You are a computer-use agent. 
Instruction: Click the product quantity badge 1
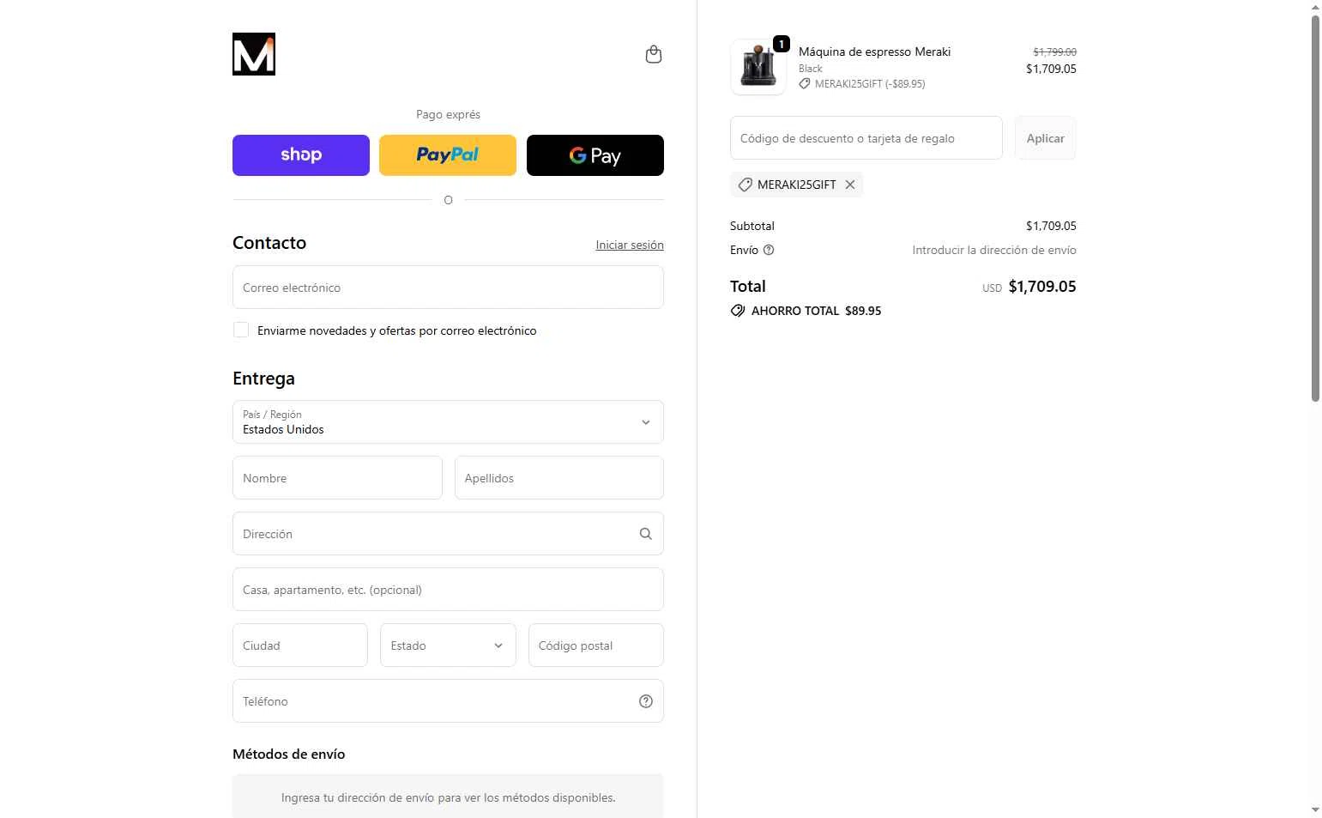[x=782, y=44]
